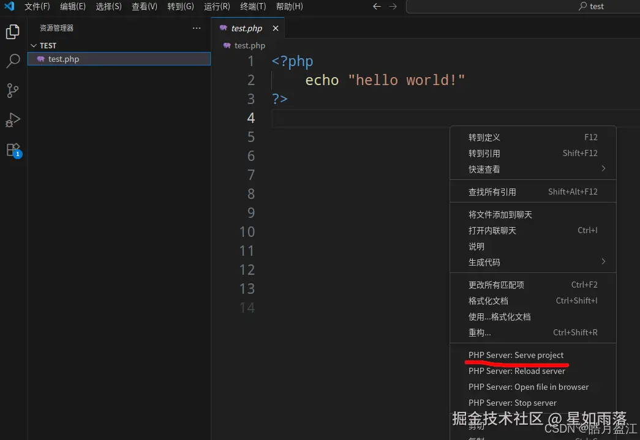Choose 打开内联聊天 menu entry
This screenshot has height=440, width=640.
coord(533,230)
